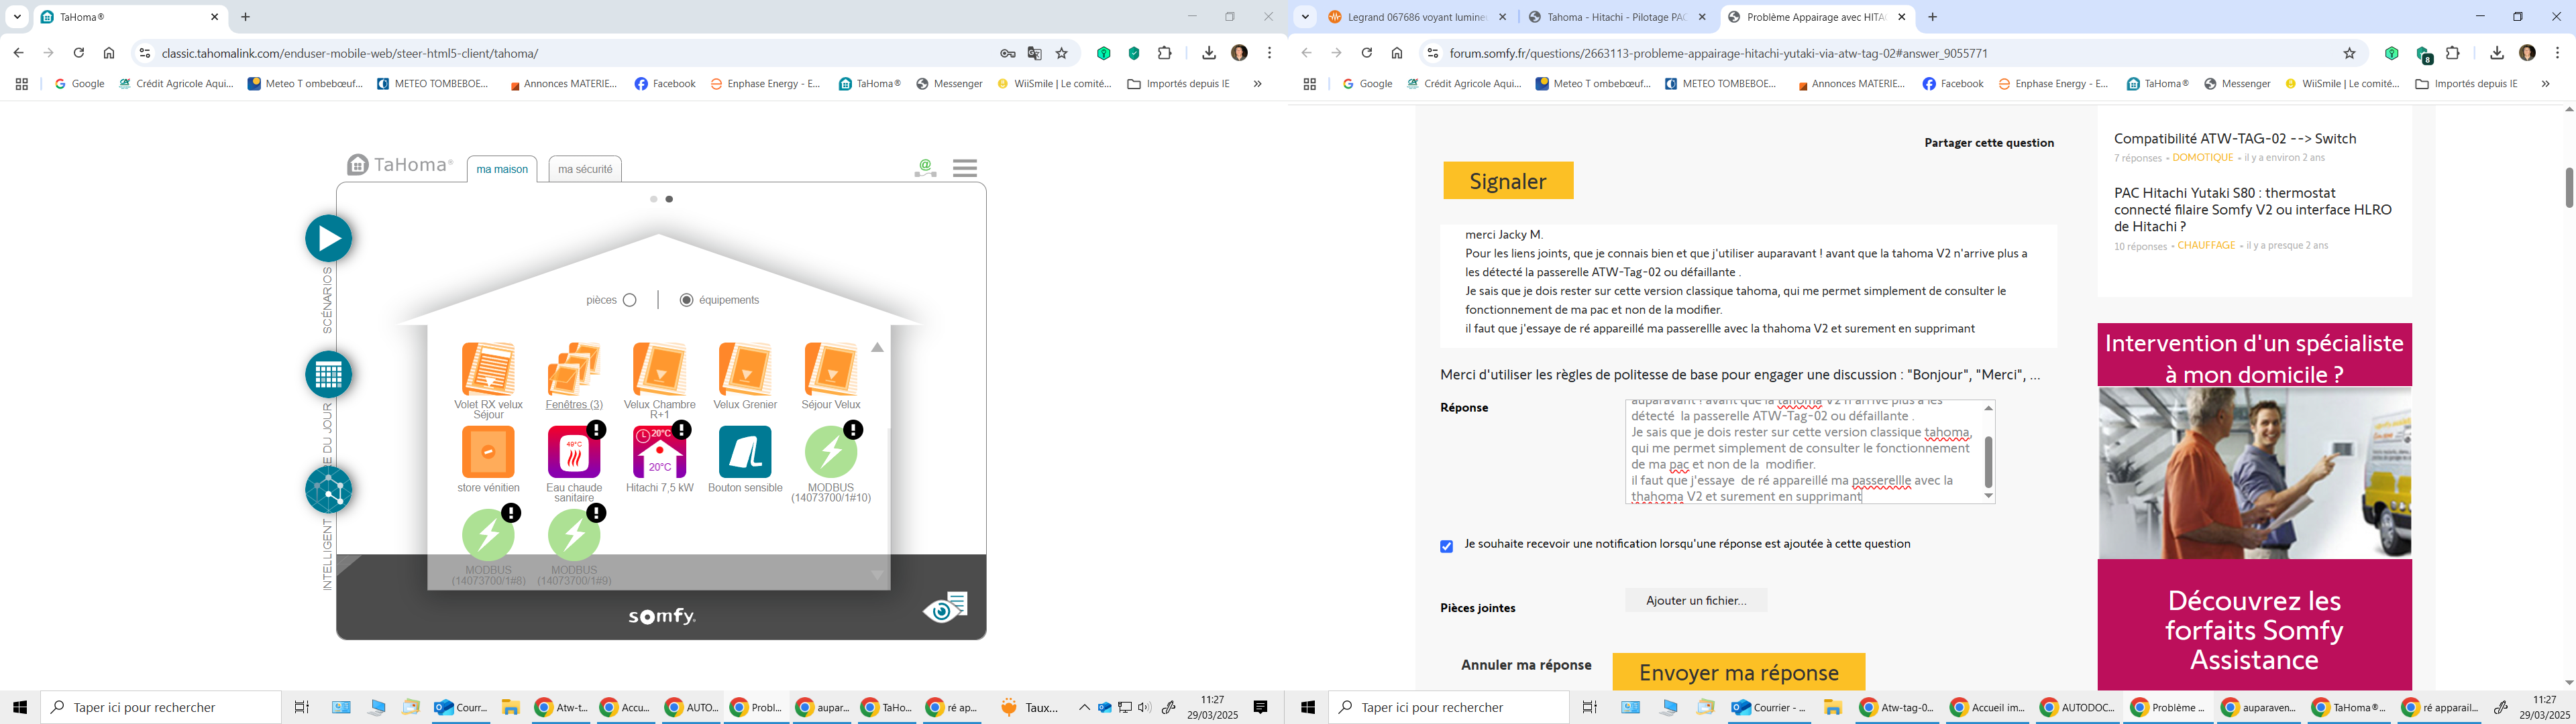Click the Signaler button

(1508, 181)
